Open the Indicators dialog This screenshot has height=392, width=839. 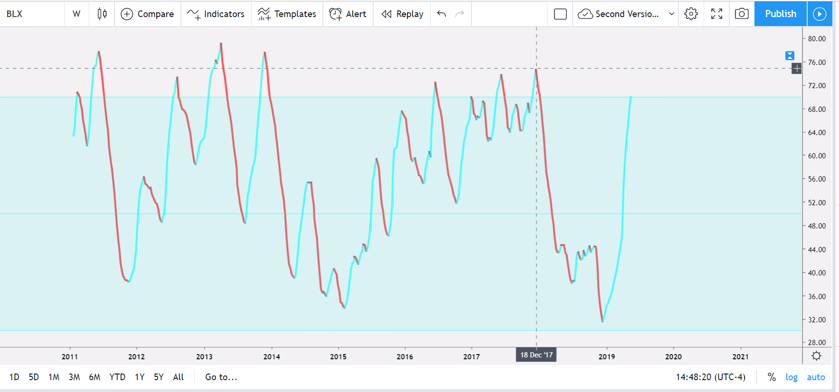(x=216, y=14)
